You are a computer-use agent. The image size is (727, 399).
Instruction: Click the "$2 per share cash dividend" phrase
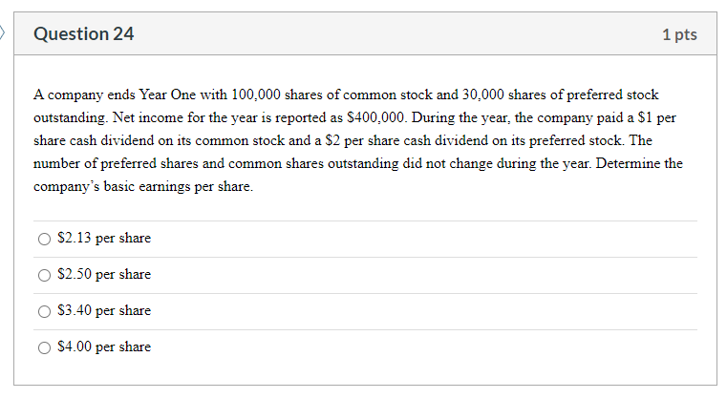click(407, 140)
